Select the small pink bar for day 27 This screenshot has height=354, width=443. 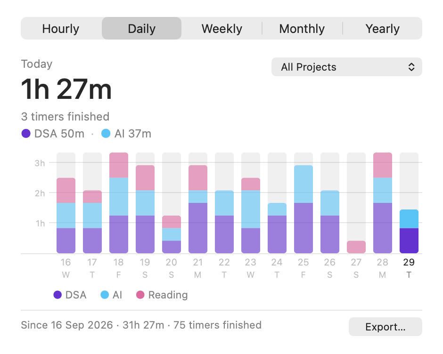(x=356, y=247)
